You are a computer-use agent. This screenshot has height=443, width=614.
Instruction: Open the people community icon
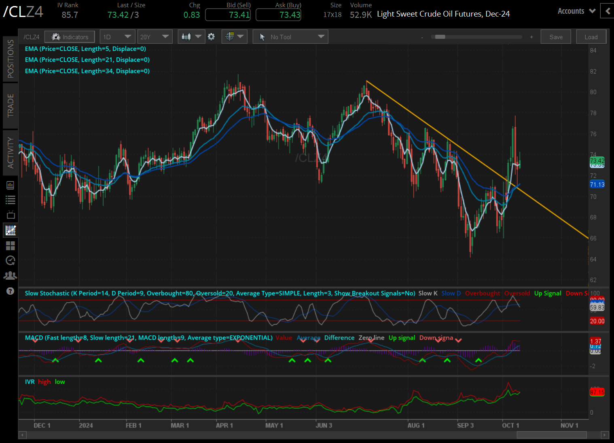pyautogui.click(x=11, y=276)
